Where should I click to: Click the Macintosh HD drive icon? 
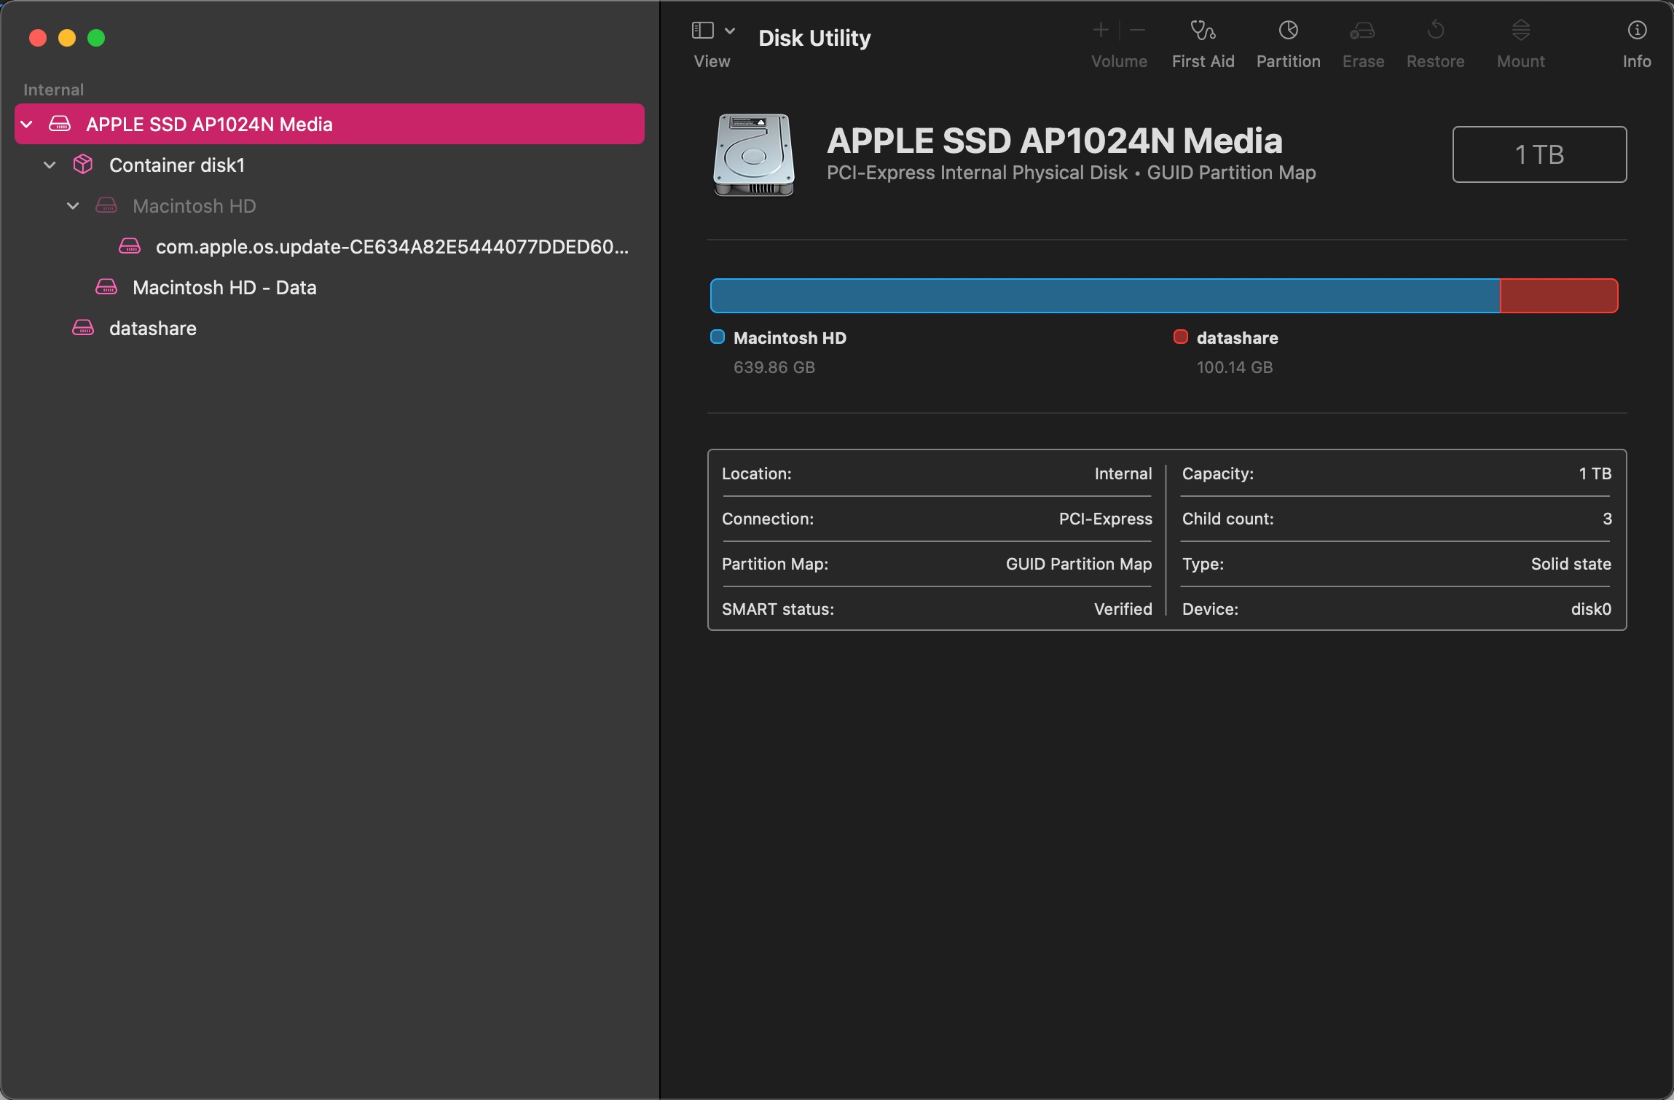click(106, 206)
